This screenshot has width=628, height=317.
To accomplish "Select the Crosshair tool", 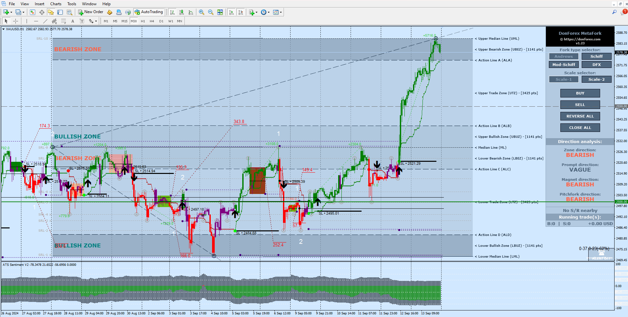I will click(x=15, y=21).
